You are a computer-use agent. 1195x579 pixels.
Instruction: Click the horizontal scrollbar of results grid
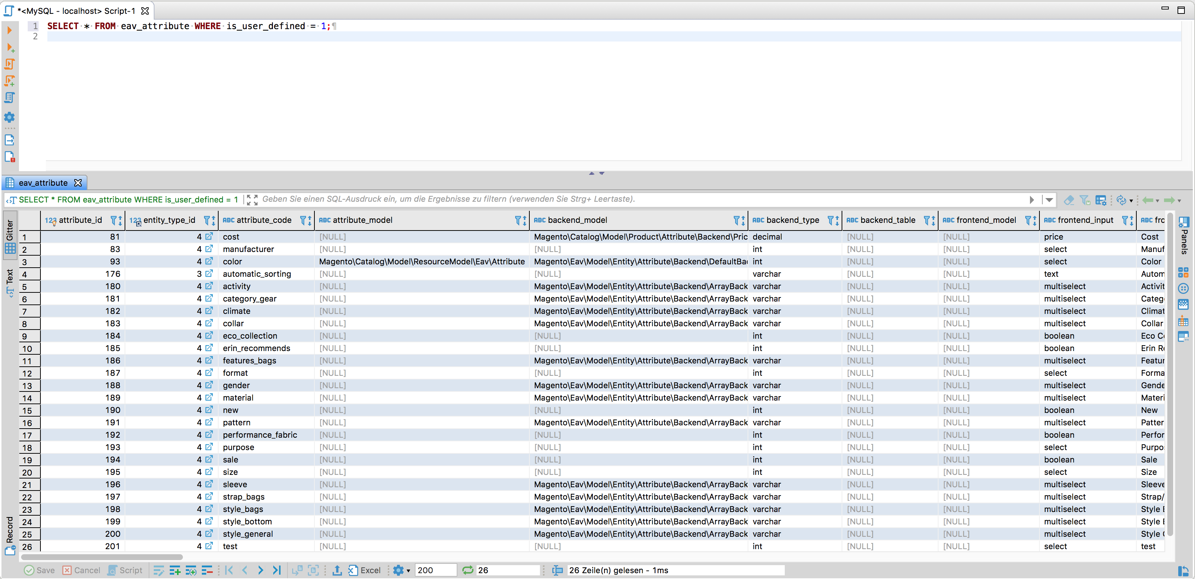(102, 558)
